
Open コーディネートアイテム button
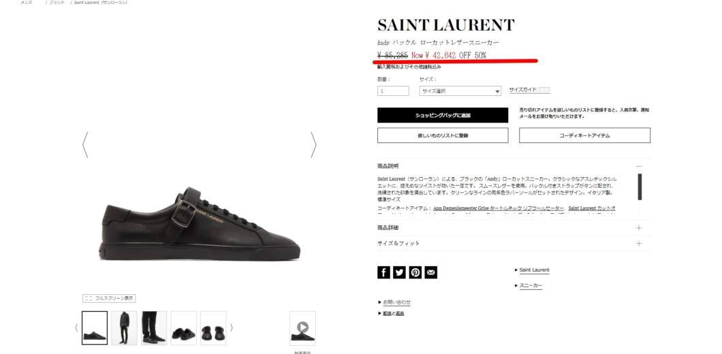coord(585,135)
